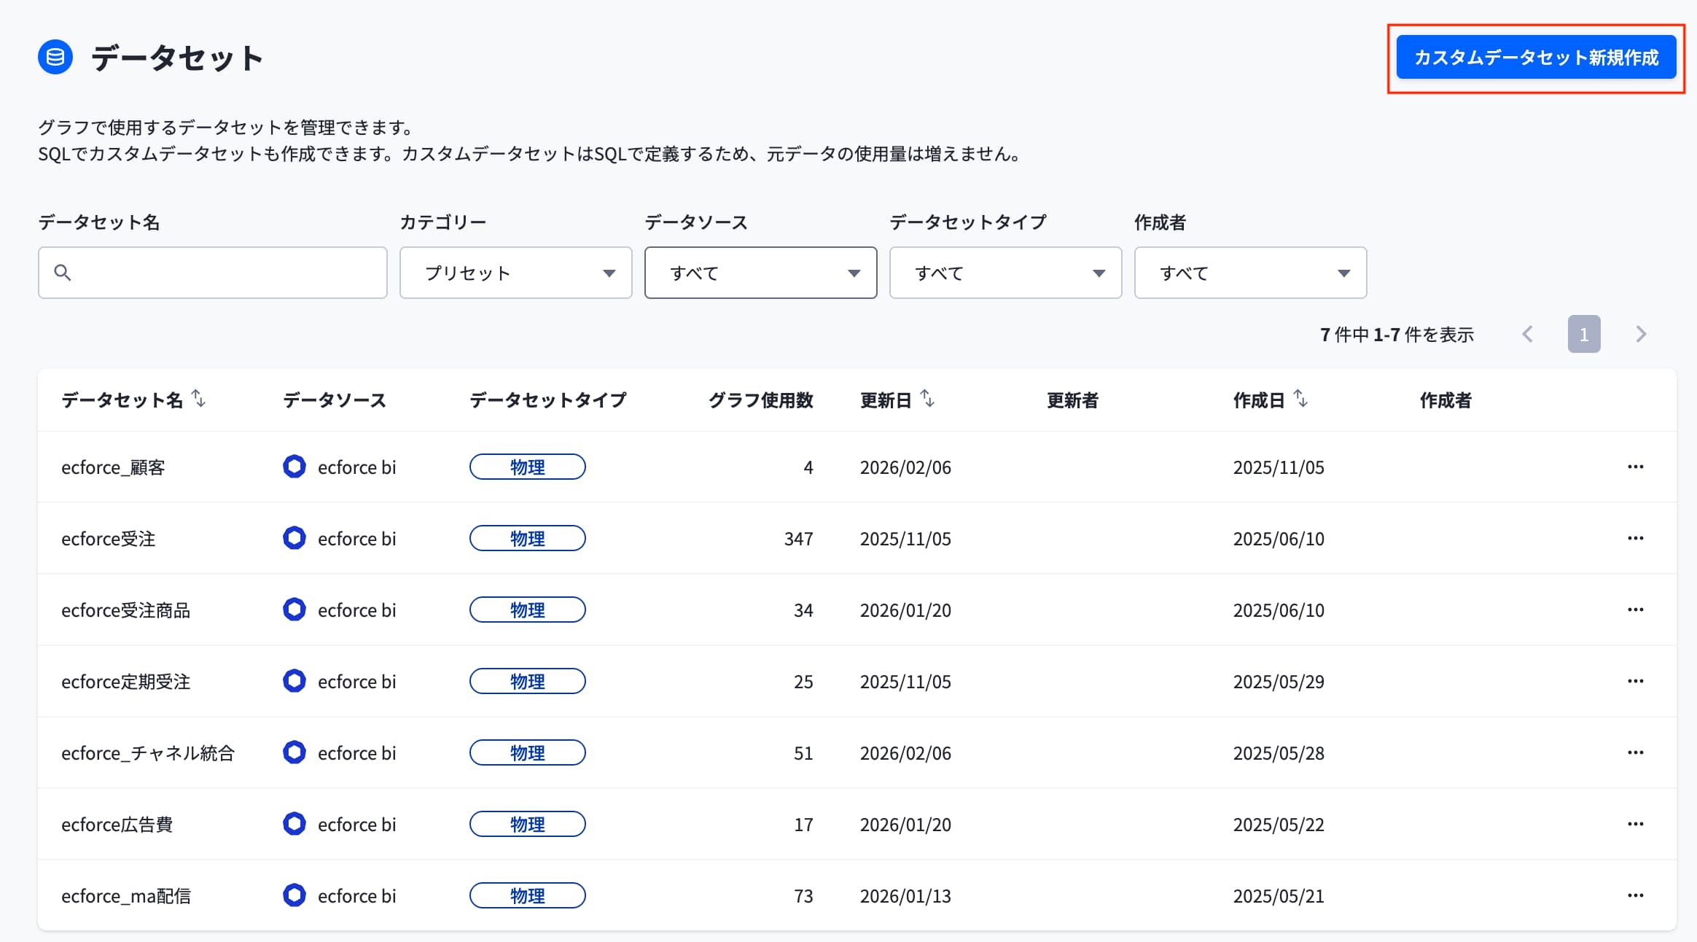1697x942 pixels.
Task: Select page 1 pagination button
Action: (1584, 334)
